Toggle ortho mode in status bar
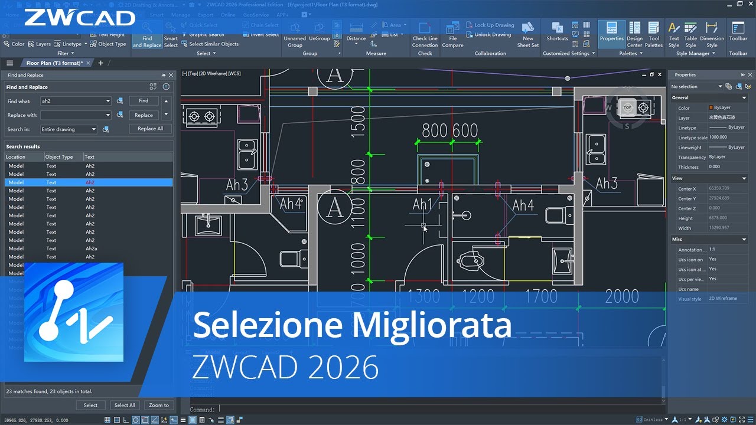The width and height of the screenshot is (756, 425). [x=126, y=420]
